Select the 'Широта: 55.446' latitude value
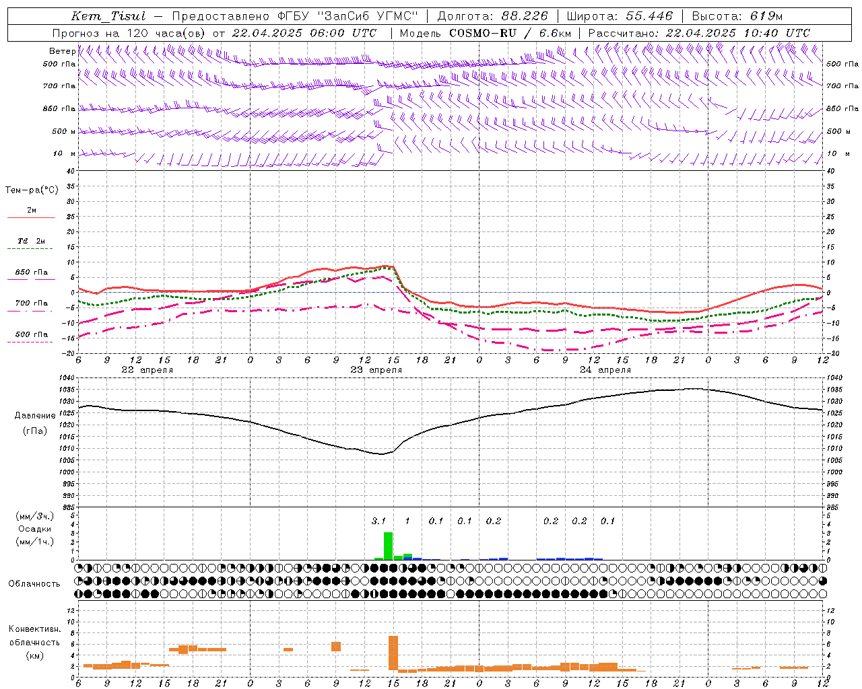Image resolution: width=862 pixels, height=689 pixels. pyautogui.click(x=620, y=16)
